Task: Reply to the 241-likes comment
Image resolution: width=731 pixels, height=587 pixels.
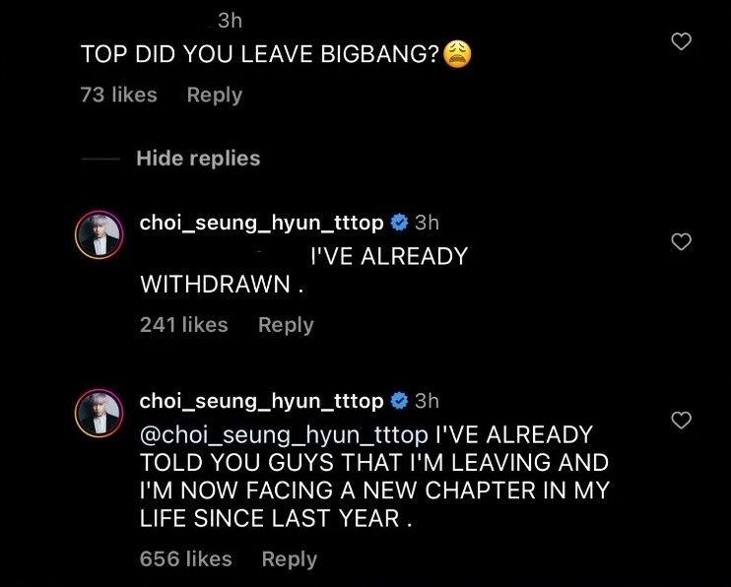Action: click(285, 325)
